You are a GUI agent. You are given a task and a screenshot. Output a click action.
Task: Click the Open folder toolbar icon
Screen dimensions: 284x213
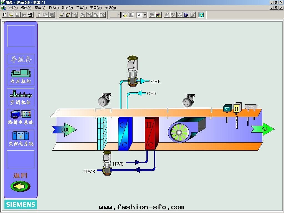(11, 15)
